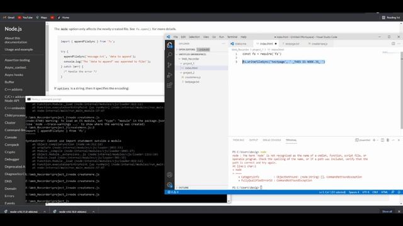Kill the terminal with trash icon
Image resolution: width=403 pixels, height=226 pixels.
[388, 140]
